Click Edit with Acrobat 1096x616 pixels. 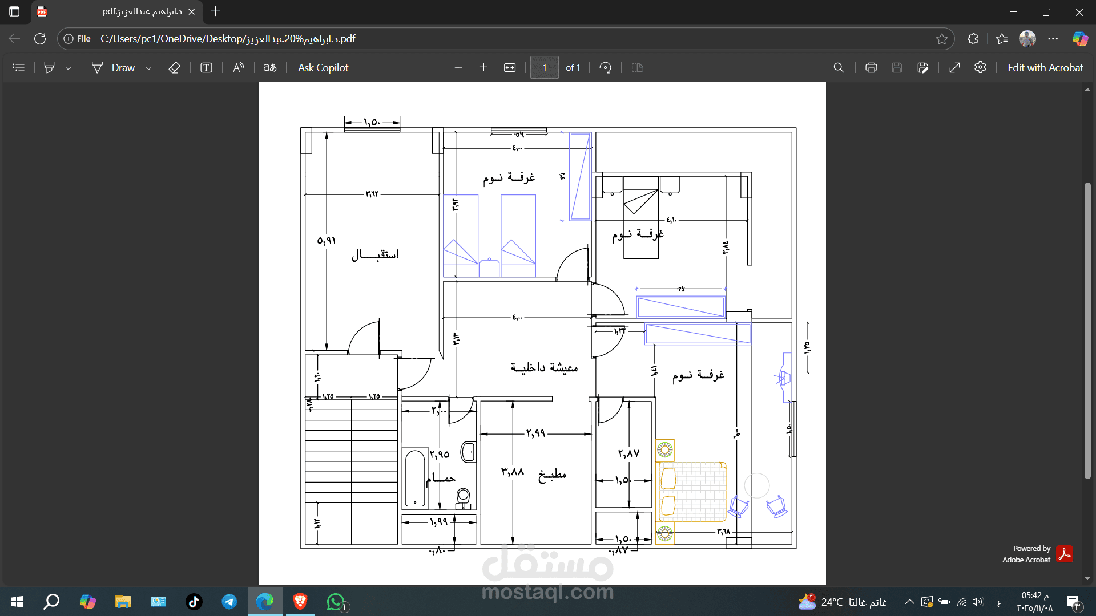[x=1045, y=67]
